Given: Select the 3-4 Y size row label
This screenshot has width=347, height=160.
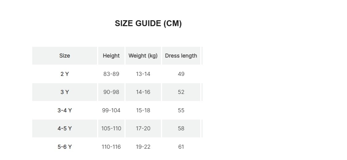Looking at the screenshot, I should tap(64, 110).
